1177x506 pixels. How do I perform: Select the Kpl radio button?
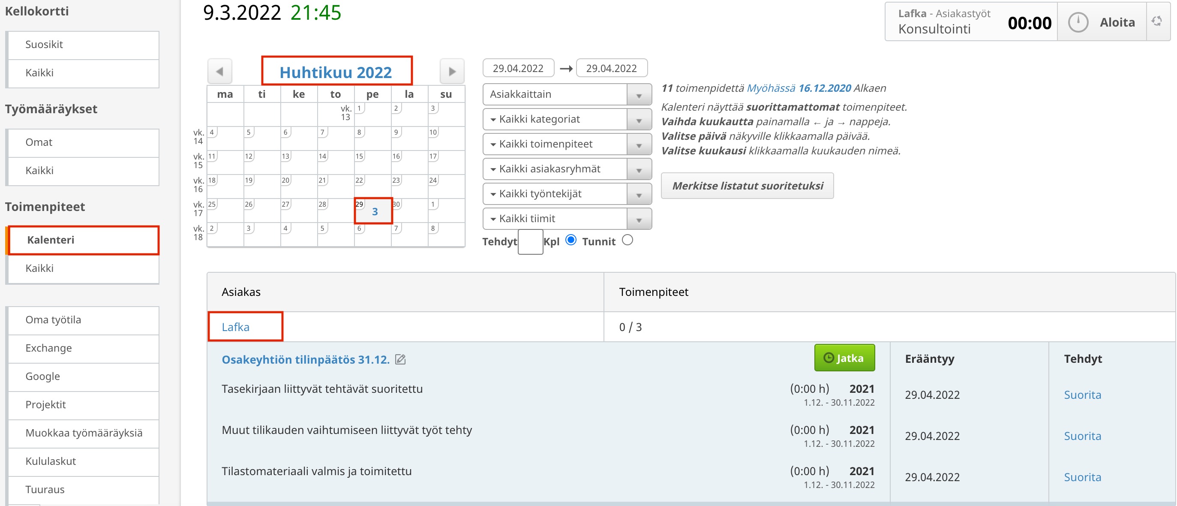(570, 240)
